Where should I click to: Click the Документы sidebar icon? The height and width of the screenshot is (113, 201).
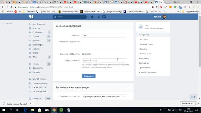point(30,68)
